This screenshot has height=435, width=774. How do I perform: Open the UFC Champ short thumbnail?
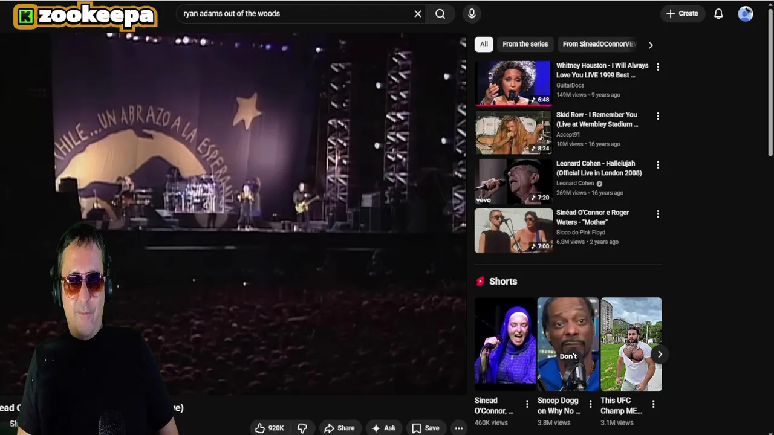(631, 344)
